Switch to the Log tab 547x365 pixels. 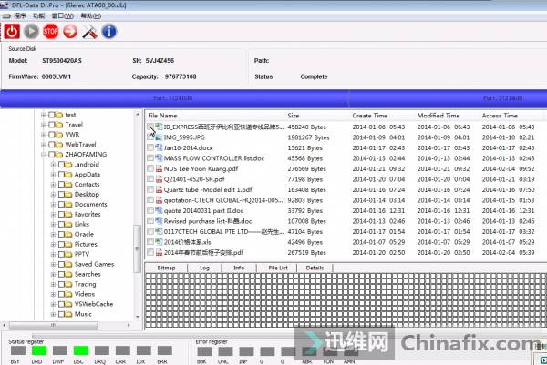(x=204, y=268)
